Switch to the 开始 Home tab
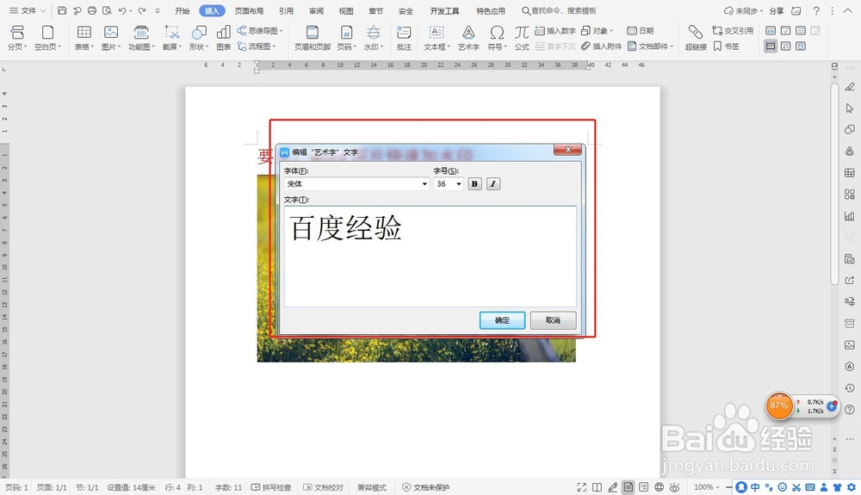Viewport: 861px width, 495px height. pyautogui.click(x=182, y=11)
